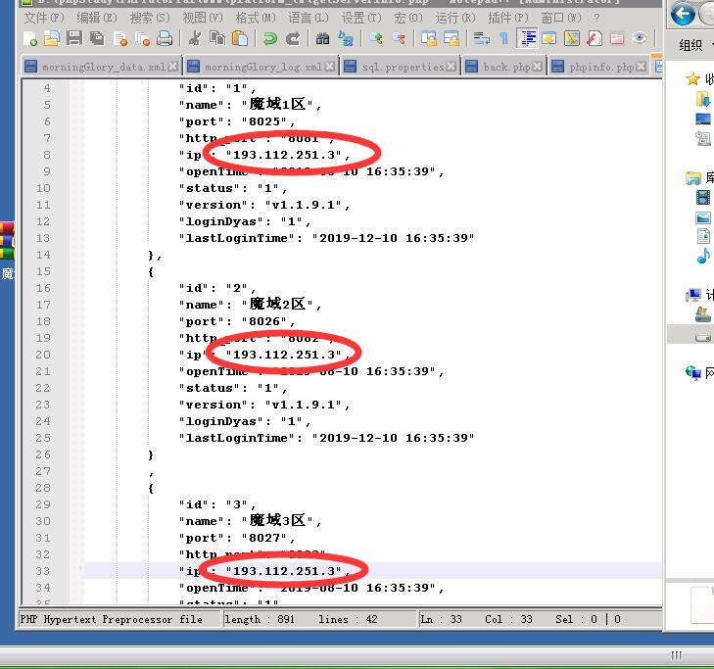Click line 11 "version": "v1.1.9.1" text
Image resolution: width=714 pixels, height=669 pixels.
pyautogui.click(x=263, y=205)
